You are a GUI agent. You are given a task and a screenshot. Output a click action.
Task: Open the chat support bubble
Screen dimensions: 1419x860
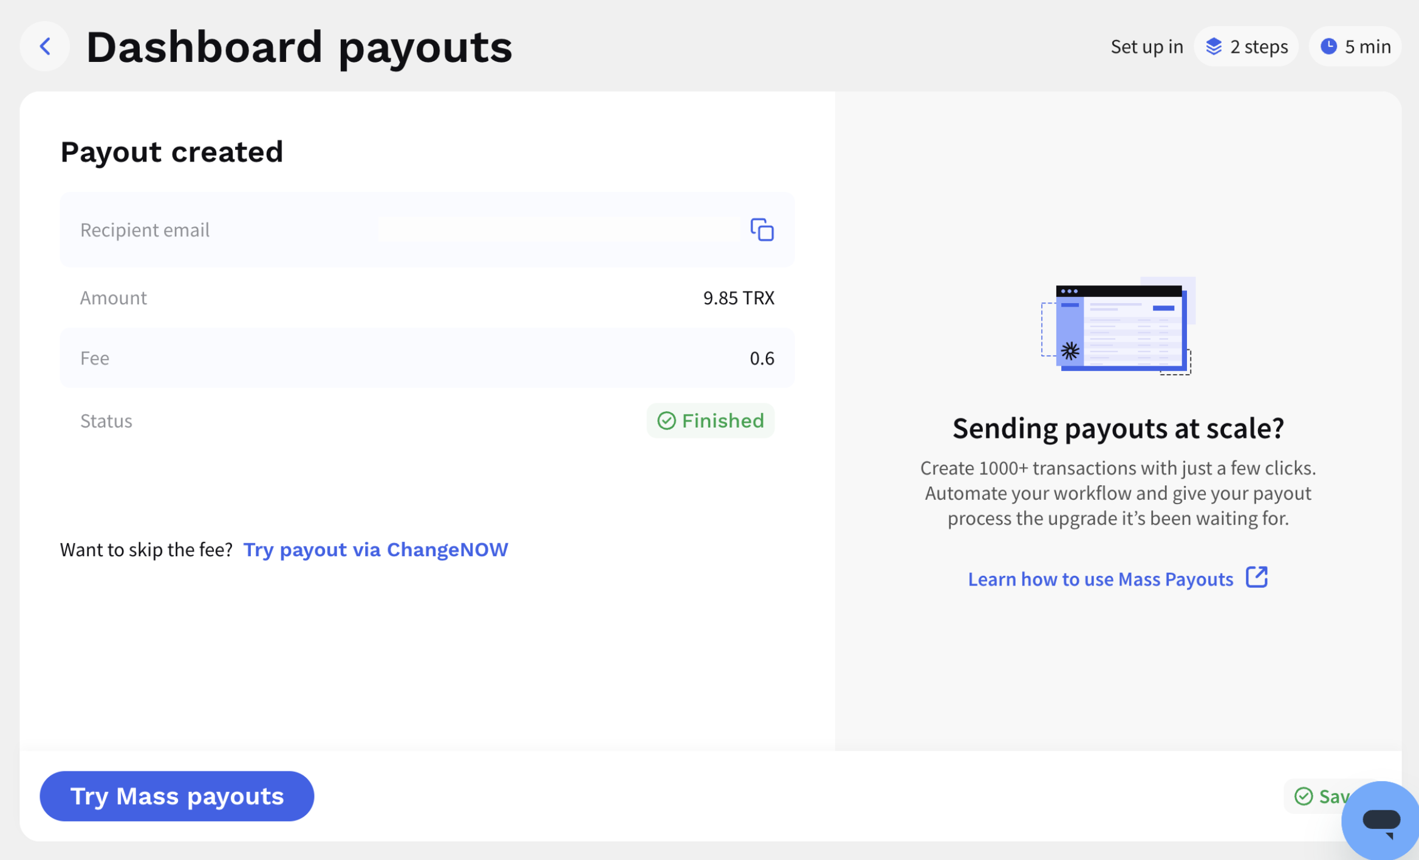click(1381, 821)
